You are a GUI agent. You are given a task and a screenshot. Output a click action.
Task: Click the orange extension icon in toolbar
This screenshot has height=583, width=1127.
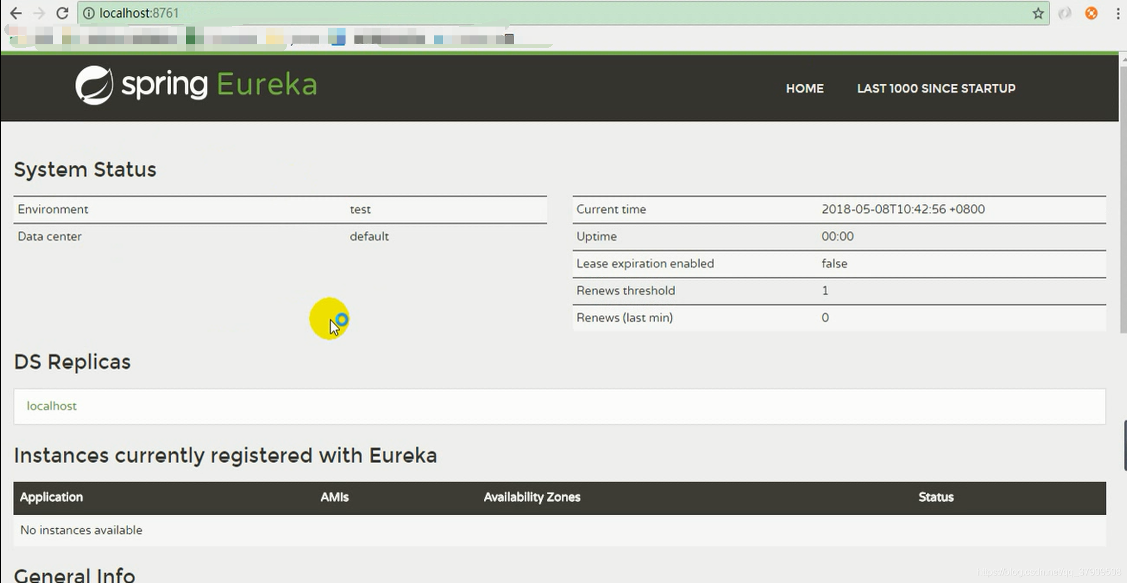pos(1091,13)
